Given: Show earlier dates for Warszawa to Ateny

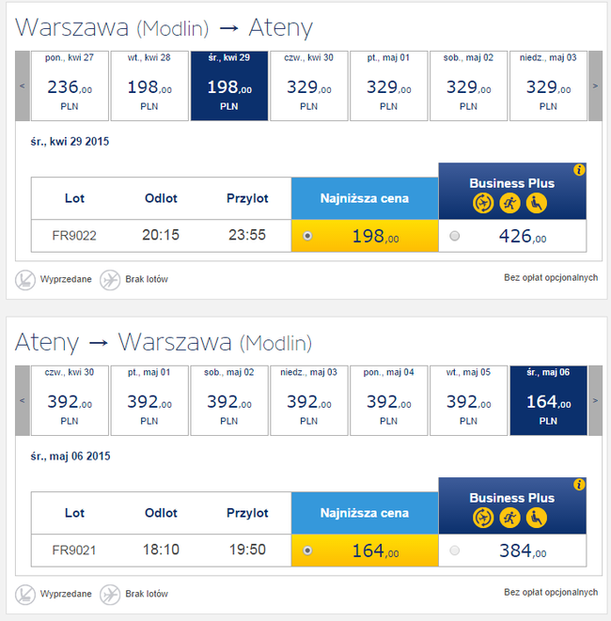Looking at the screenshot, I should click(x=23, y=85).
